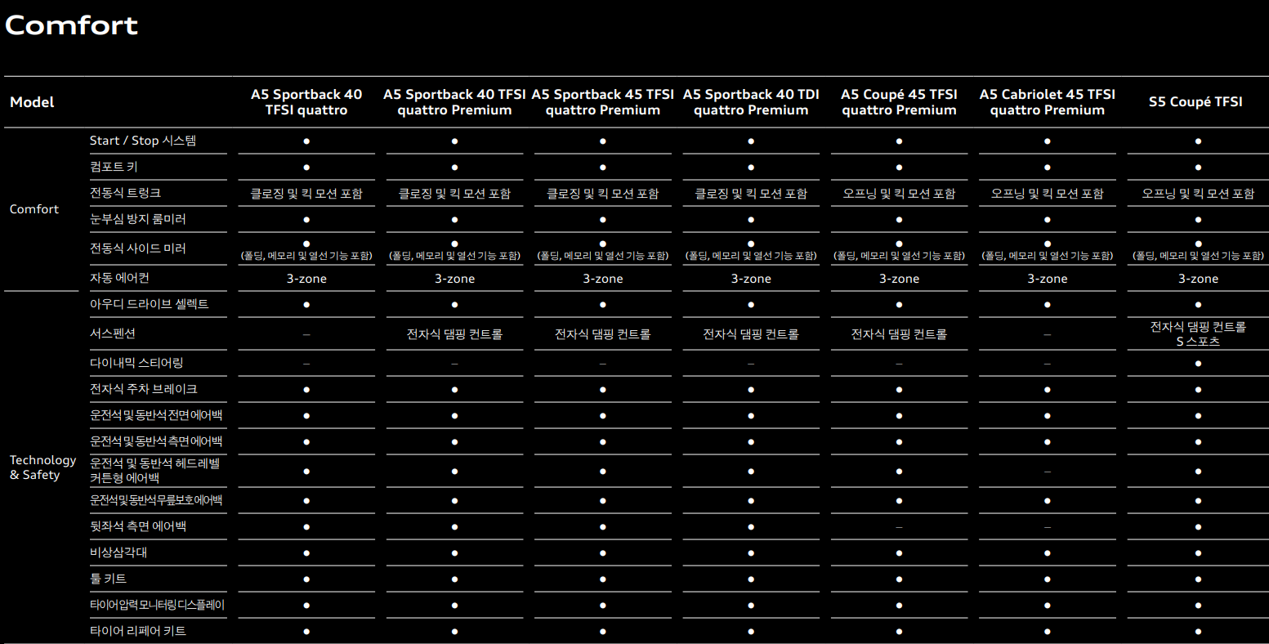
Task: Click 3-zone value under A5 Cabriolet
Action: click(1048, 279)
